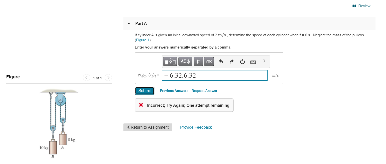Open the on-screen keyboard icon

pyautogui.click(x=253, y=61)
